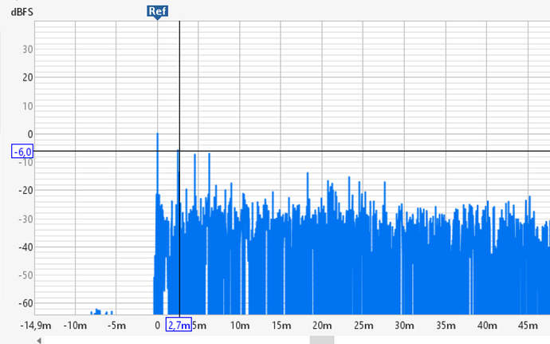The height and width of the screenshot is (344, 550).
Task: Click the 35m label on the time axis
Action: coord(446,325)
